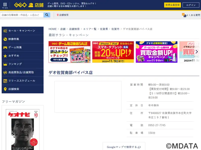
Task: Open the FAQ icon (よくある質問)
Action: click(184, 15)
